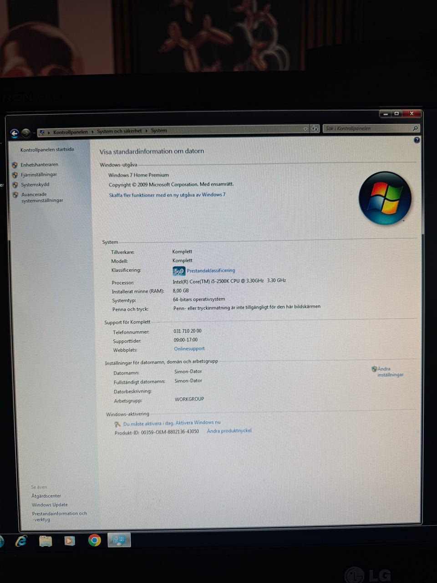The width and height of the screenshot is (437, 583).
Task: Open Systemskydd link
Action: click(35, 185)
